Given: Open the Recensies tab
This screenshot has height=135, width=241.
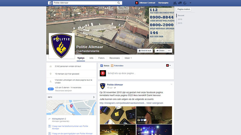Looking at the screenshot, I should tap(114, 58).
